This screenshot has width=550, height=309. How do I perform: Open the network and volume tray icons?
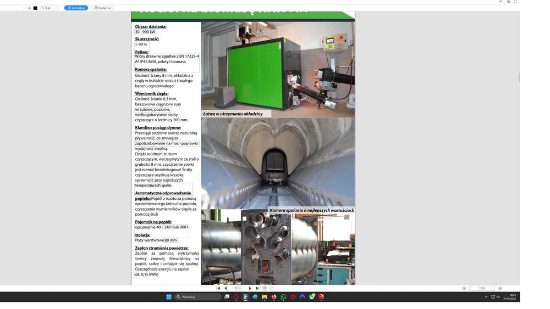(496, 297)
